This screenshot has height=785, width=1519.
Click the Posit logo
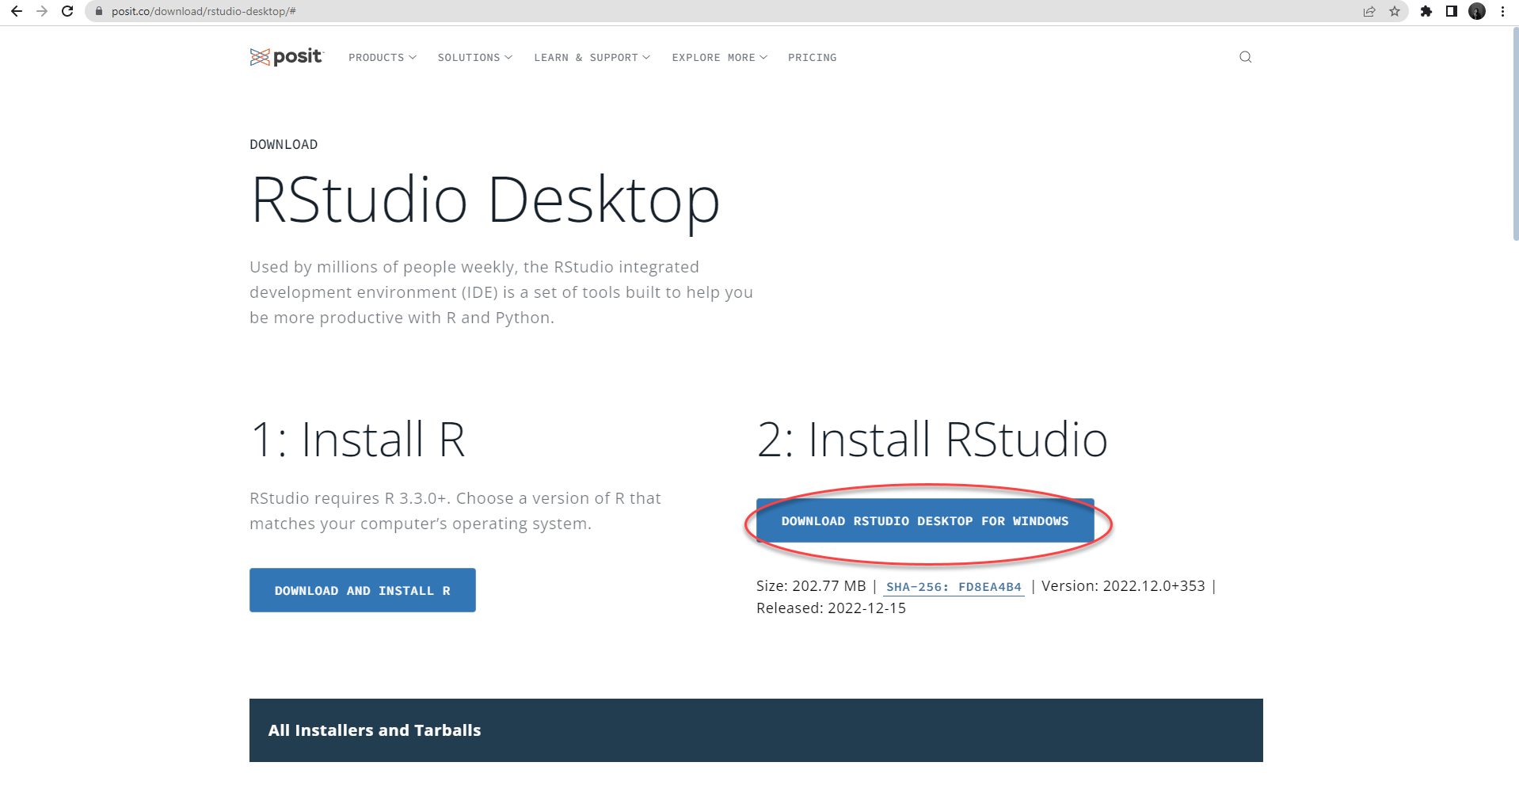point(287,57)
